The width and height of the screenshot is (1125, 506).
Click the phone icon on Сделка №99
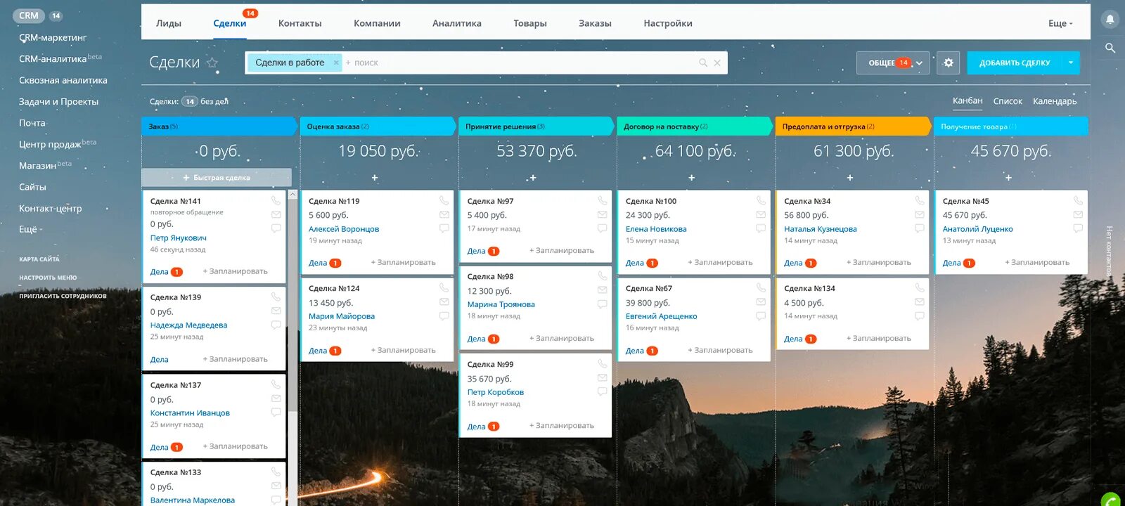click(x=603, y=364)
